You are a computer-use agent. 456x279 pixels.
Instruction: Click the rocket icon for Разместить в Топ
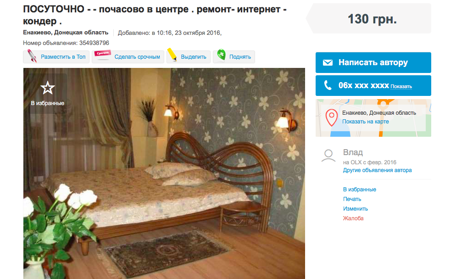point(32,56)
